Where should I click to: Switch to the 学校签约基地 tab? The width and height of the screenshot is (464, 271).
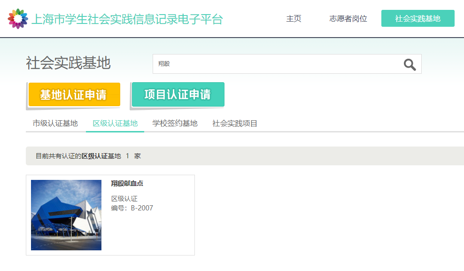(x=175, y=124)
